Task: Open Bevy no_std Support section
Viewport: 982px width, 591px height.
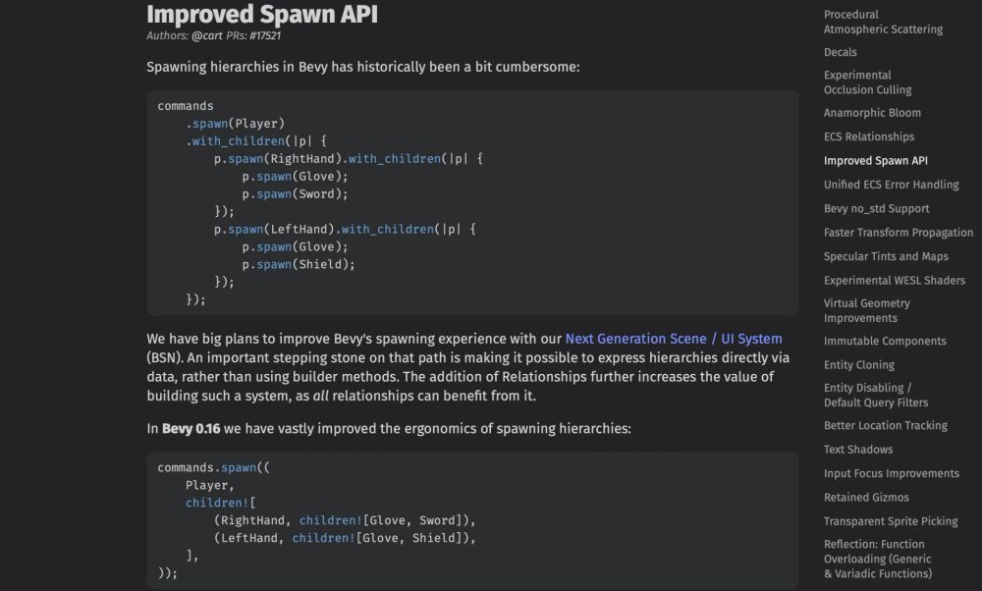Action: coord(876,208)
